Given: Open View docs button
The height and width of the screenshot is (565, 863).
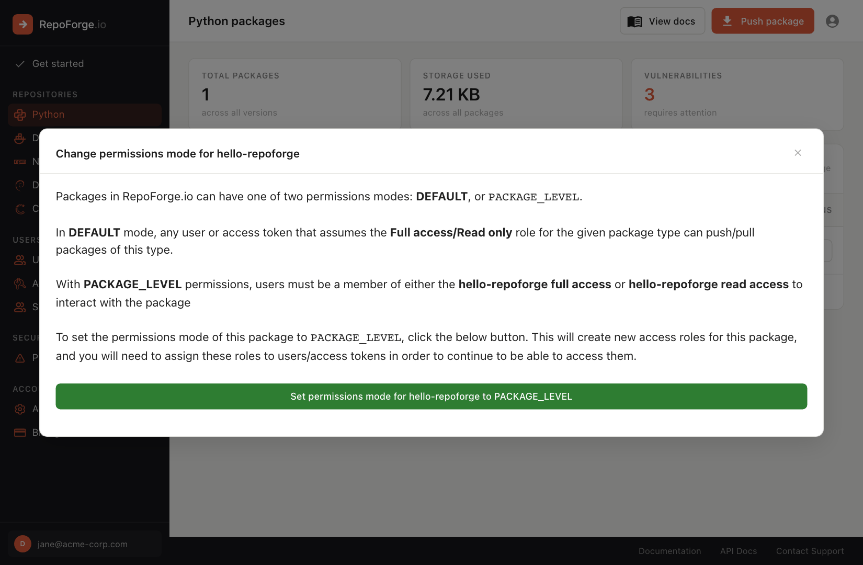Looking at the screenshot, I should point(662,21).
